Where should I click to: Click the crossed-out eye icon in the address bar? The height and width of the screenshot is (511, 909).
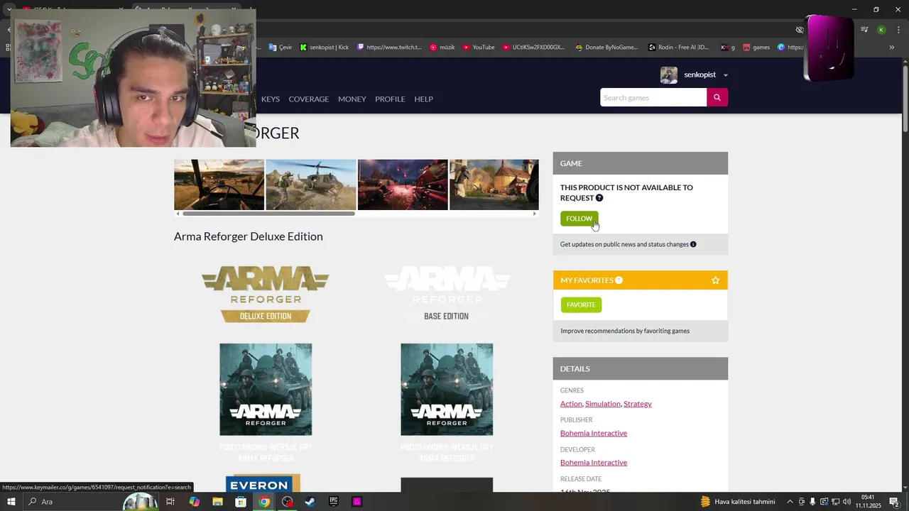coord(800,30)
